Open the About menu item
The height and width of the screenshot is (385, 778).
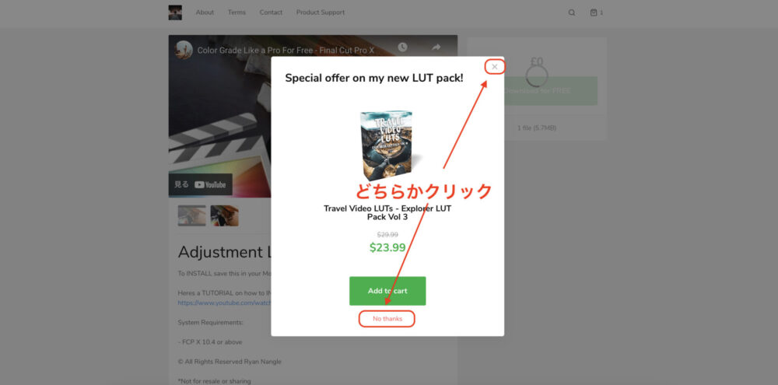coord(205,12)
